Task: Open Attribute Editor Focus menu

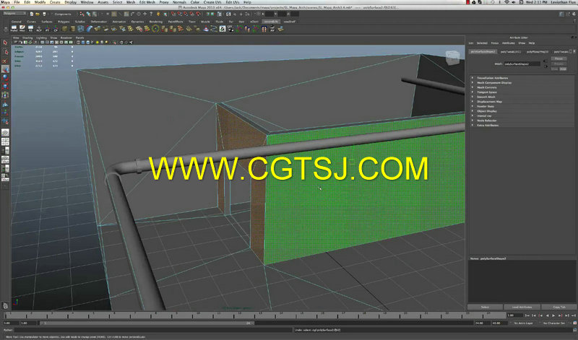Action: pos(495,43)
